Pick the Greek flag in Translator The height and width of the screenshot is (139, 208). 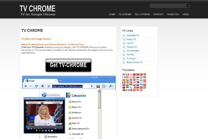[x=141, y=77]
